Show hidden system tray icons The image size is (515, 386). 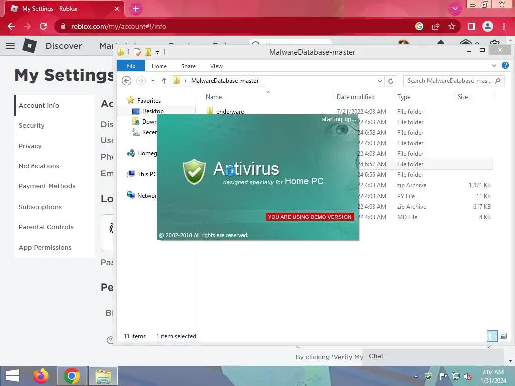(x=416, y=376)
